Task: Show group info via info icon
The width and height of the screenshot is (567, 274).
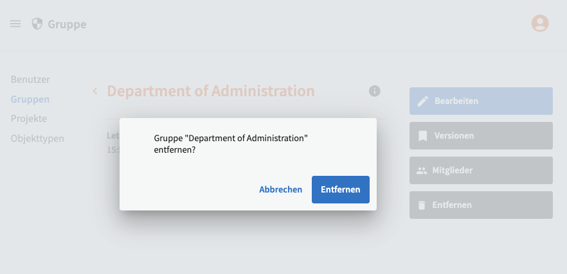Action: coord(375,91)
